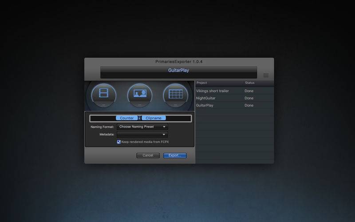This screenshot has width=355, height=222.
Task: Toggle Keep rendered media from FCPX checkbox
Action: pyautogui.click(x=118, y=142)
